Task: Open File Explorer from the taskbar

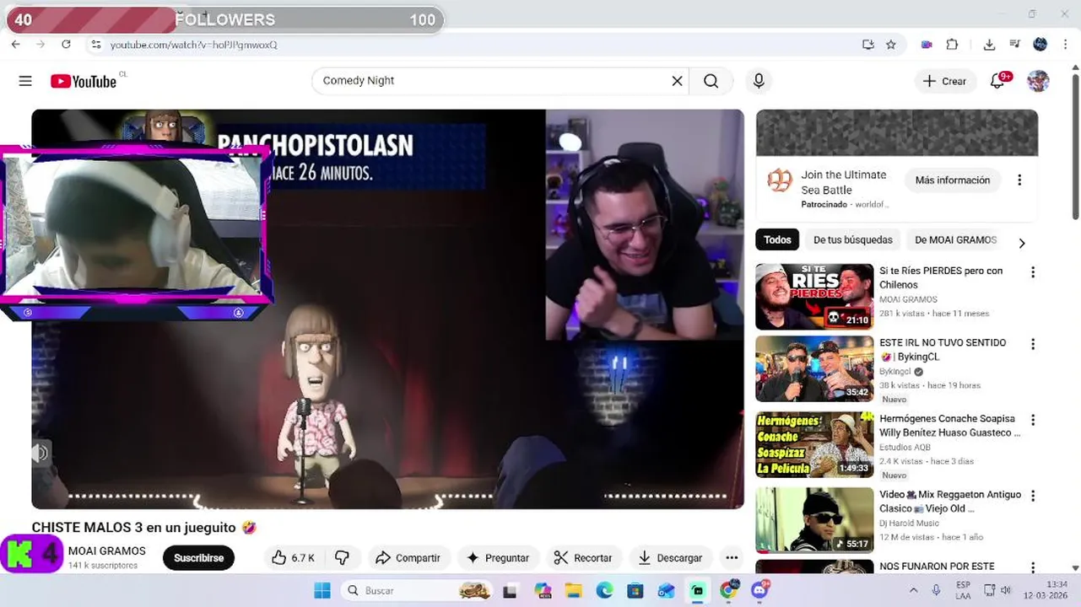Action: point(573,591)
